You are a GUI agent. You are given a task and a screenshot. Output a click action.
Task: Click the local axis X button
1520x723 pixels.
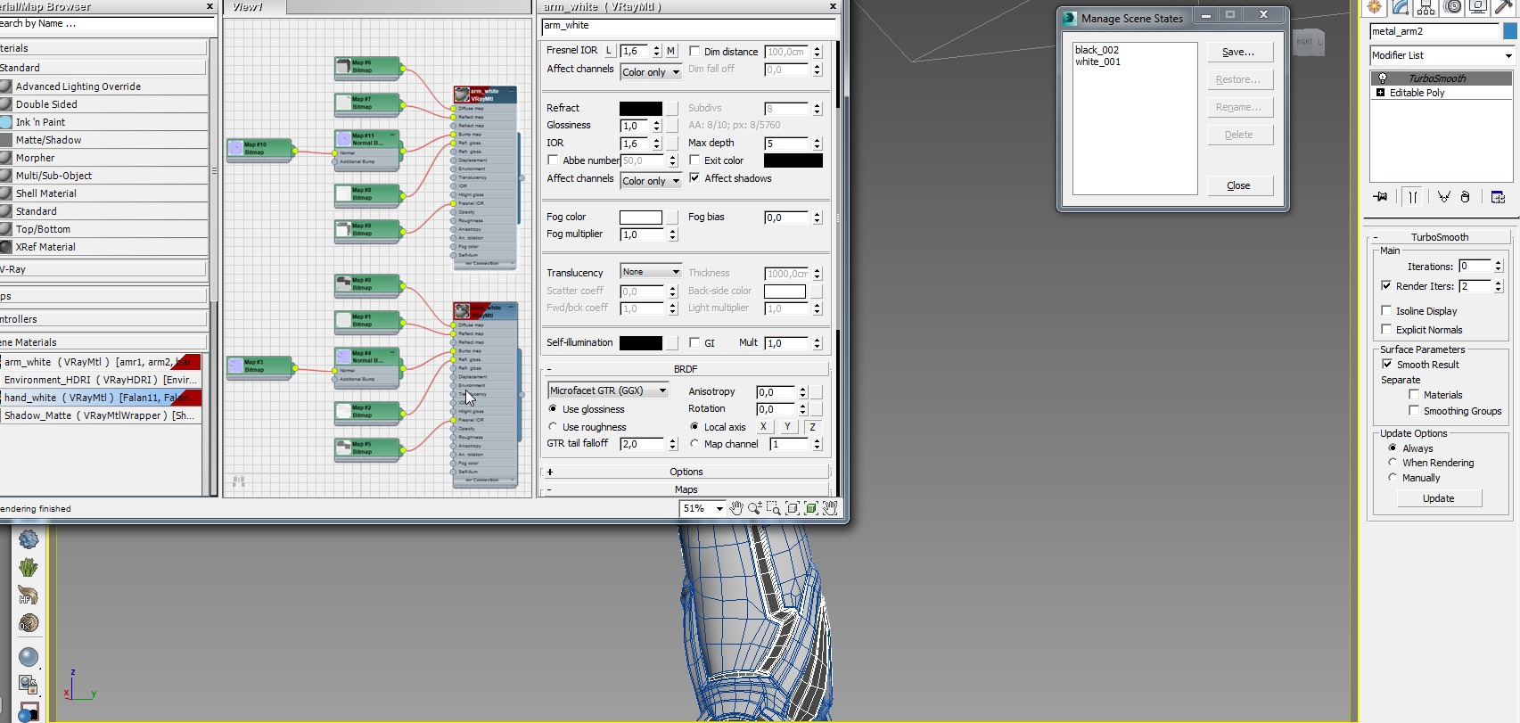(763, 427)
